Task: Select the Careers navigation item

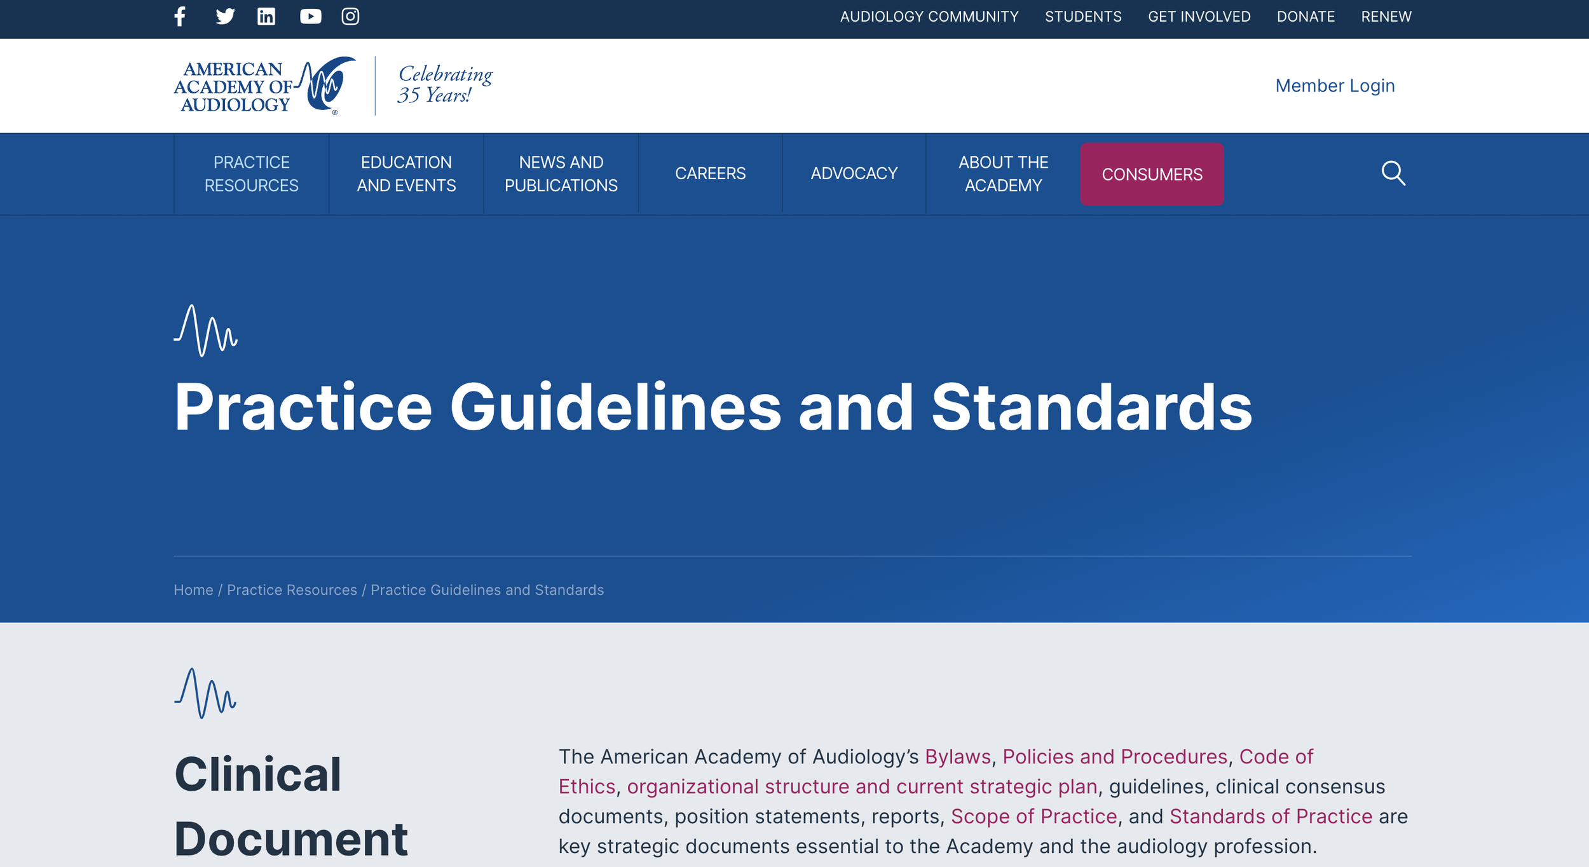Action: (x=710, y=174)
